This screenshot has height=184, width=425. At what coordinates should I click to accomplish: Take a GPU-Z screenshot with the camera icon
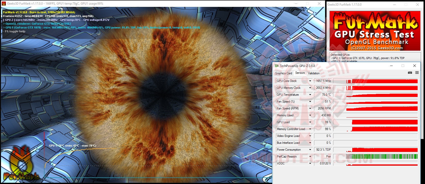pyautogui.click(x=410, y=73)
